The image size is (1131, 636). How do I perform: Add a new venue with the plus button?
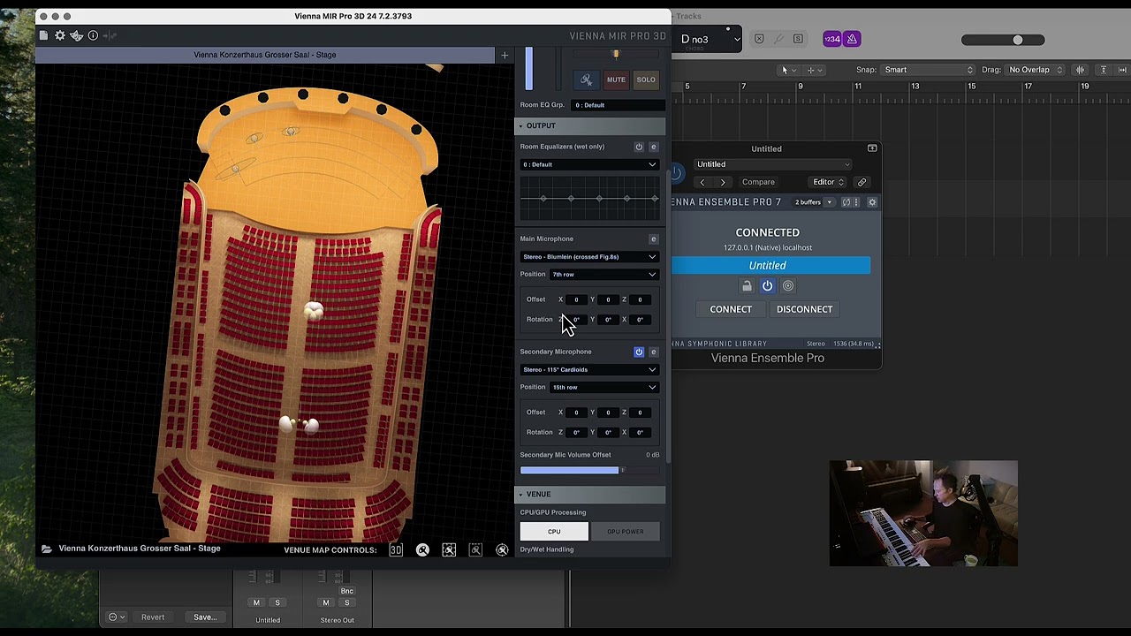[505, 55]
